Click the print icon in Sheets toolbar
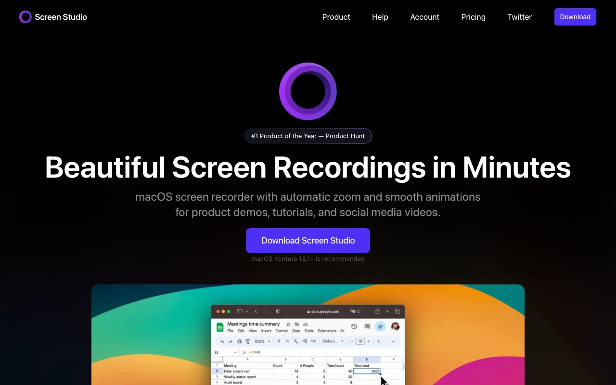 pyautogui.click(x=239, y=342)
